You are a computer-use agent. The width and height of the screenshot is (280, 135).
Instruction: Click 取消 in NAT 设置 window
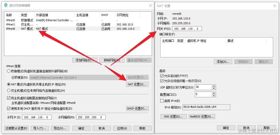pyautogui.click(x=246, y=128)
